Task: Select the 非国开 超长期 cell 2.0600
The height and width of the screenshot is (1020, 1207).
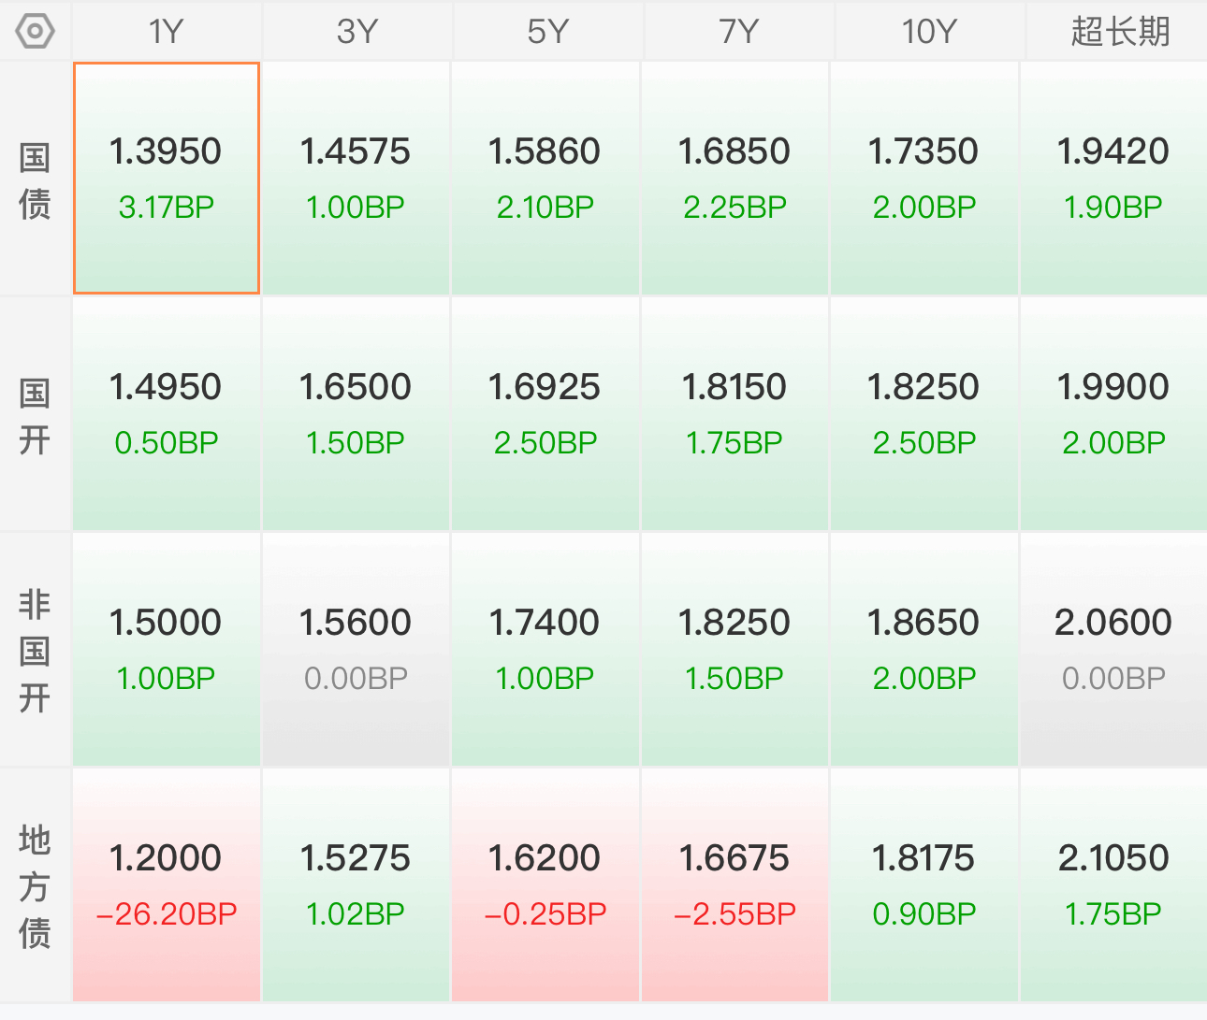Action: click(x=1113, y=650)
